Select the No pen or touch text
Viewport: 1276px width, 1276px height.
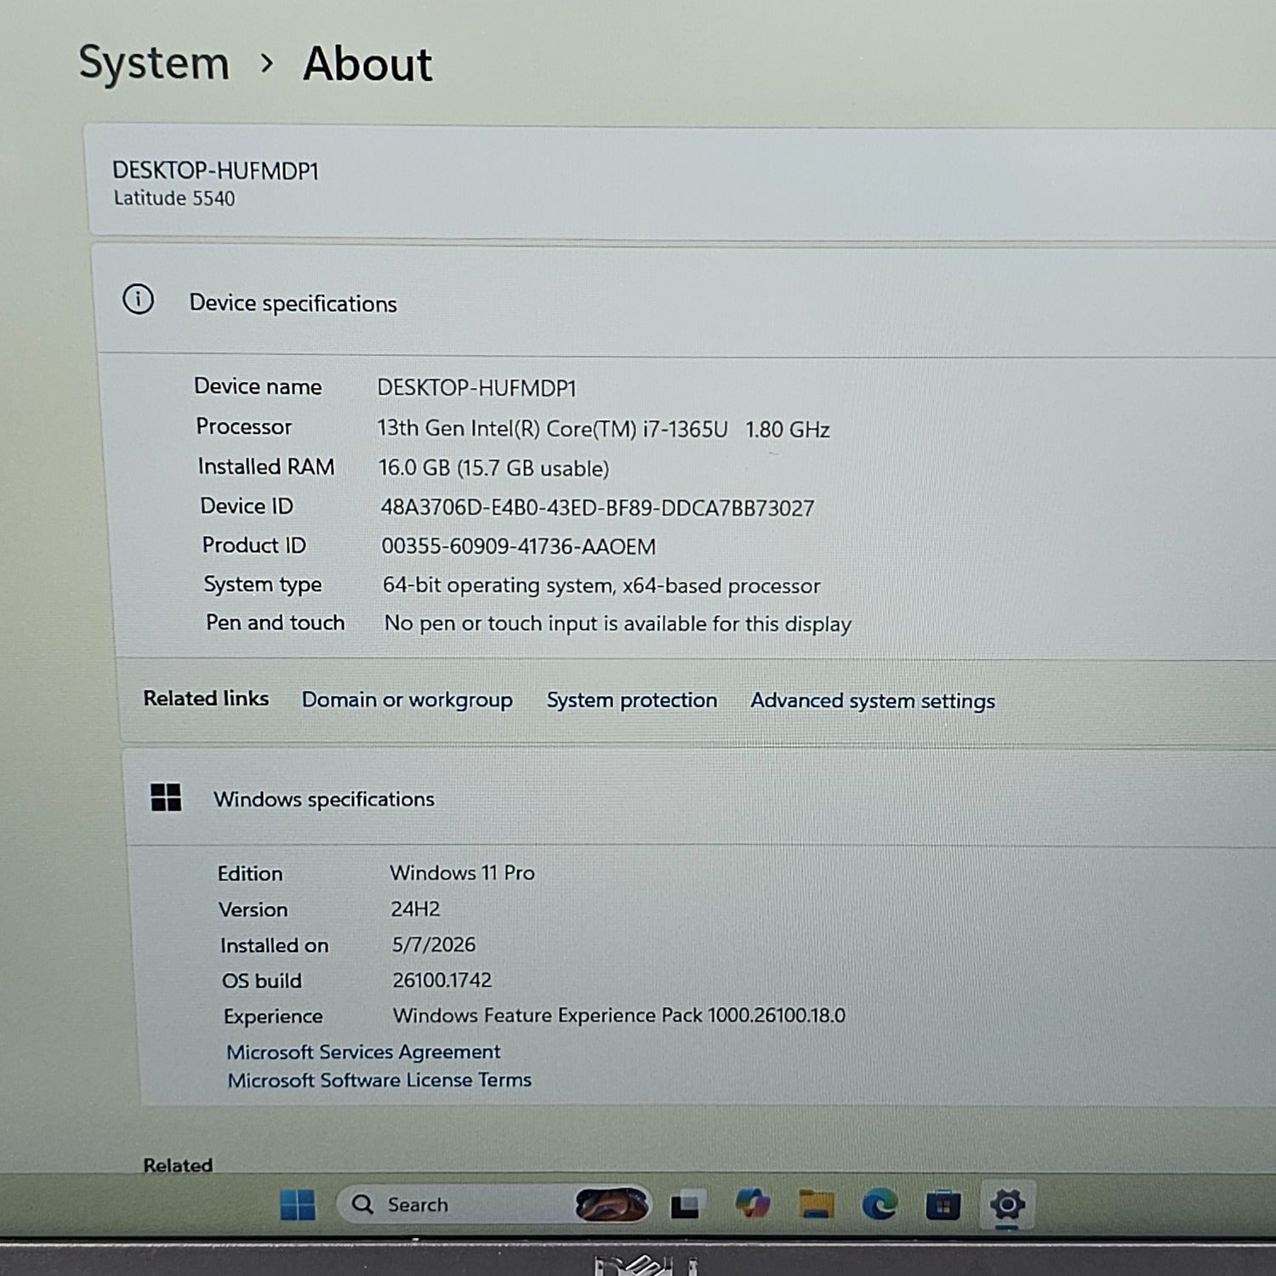point(618,624)
